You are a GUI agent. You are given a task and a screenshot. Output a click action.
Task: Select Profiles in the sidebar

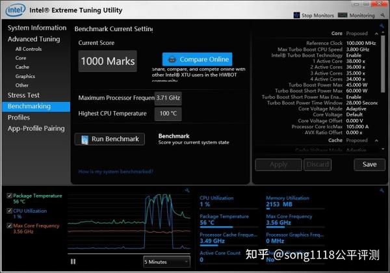click(19, 118)
